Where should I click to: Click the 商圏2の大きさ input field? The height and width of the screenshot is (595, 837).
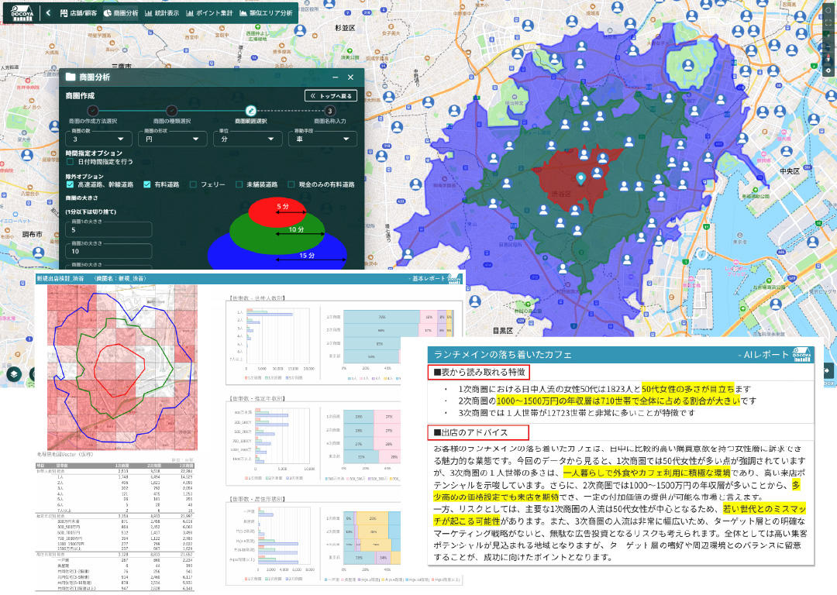pos(109,251)
